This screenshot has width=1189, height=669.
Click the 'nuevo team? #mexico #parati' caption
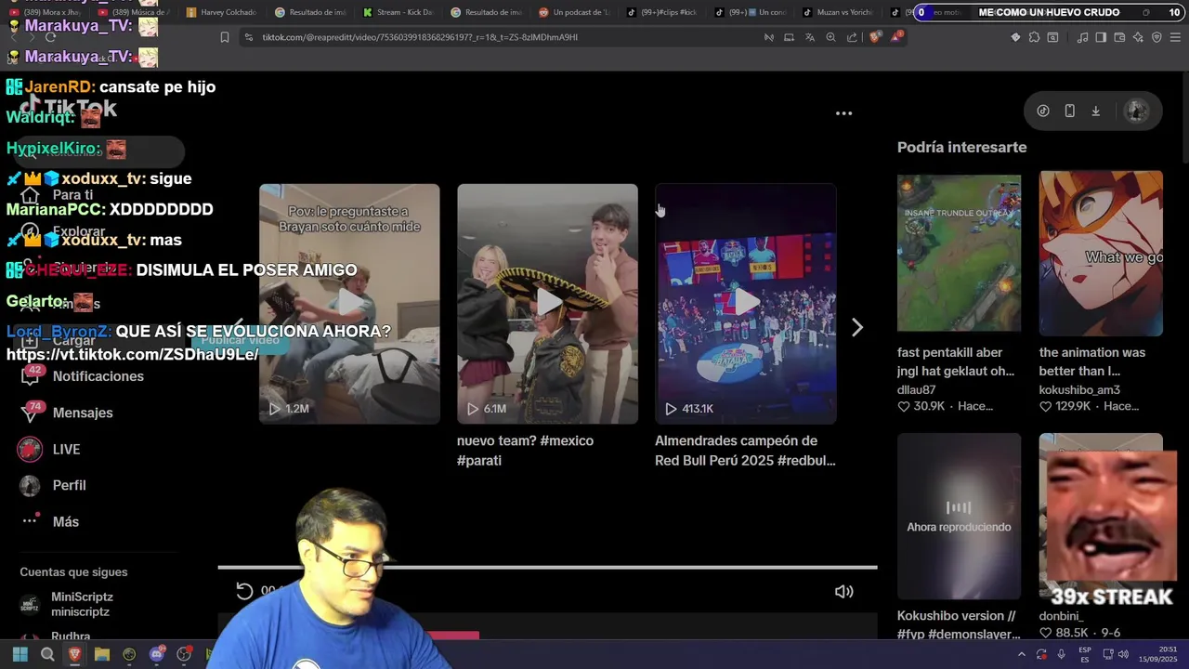click(525, 451)
